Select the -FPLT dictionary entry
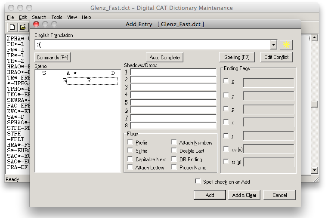Screen dimensions: 328x218 [x=15, y=139]
